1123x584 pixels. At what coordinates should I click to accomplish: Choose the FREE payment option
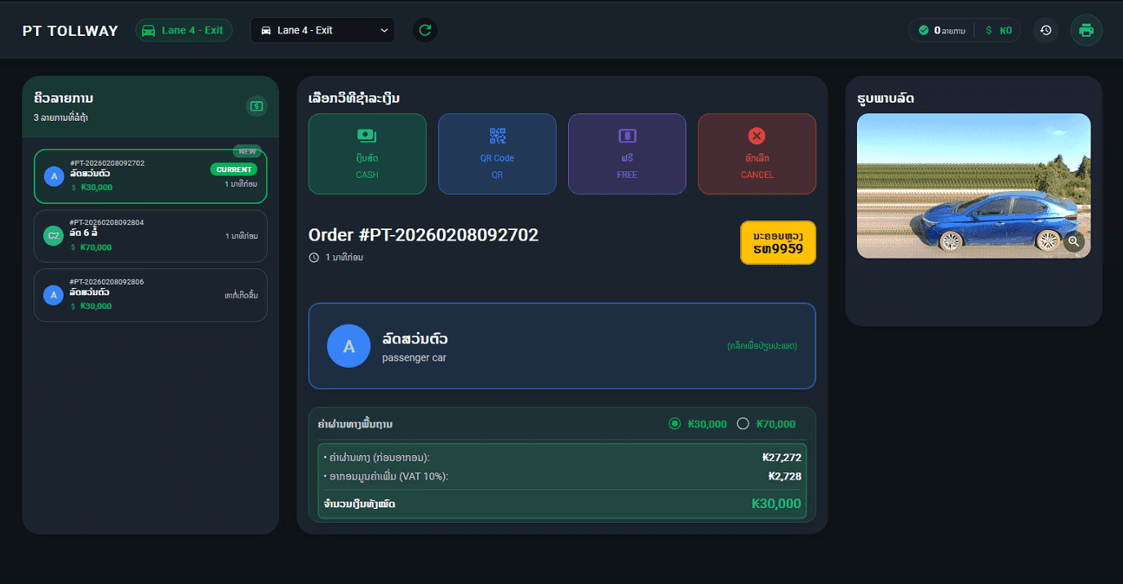(627, 154)
